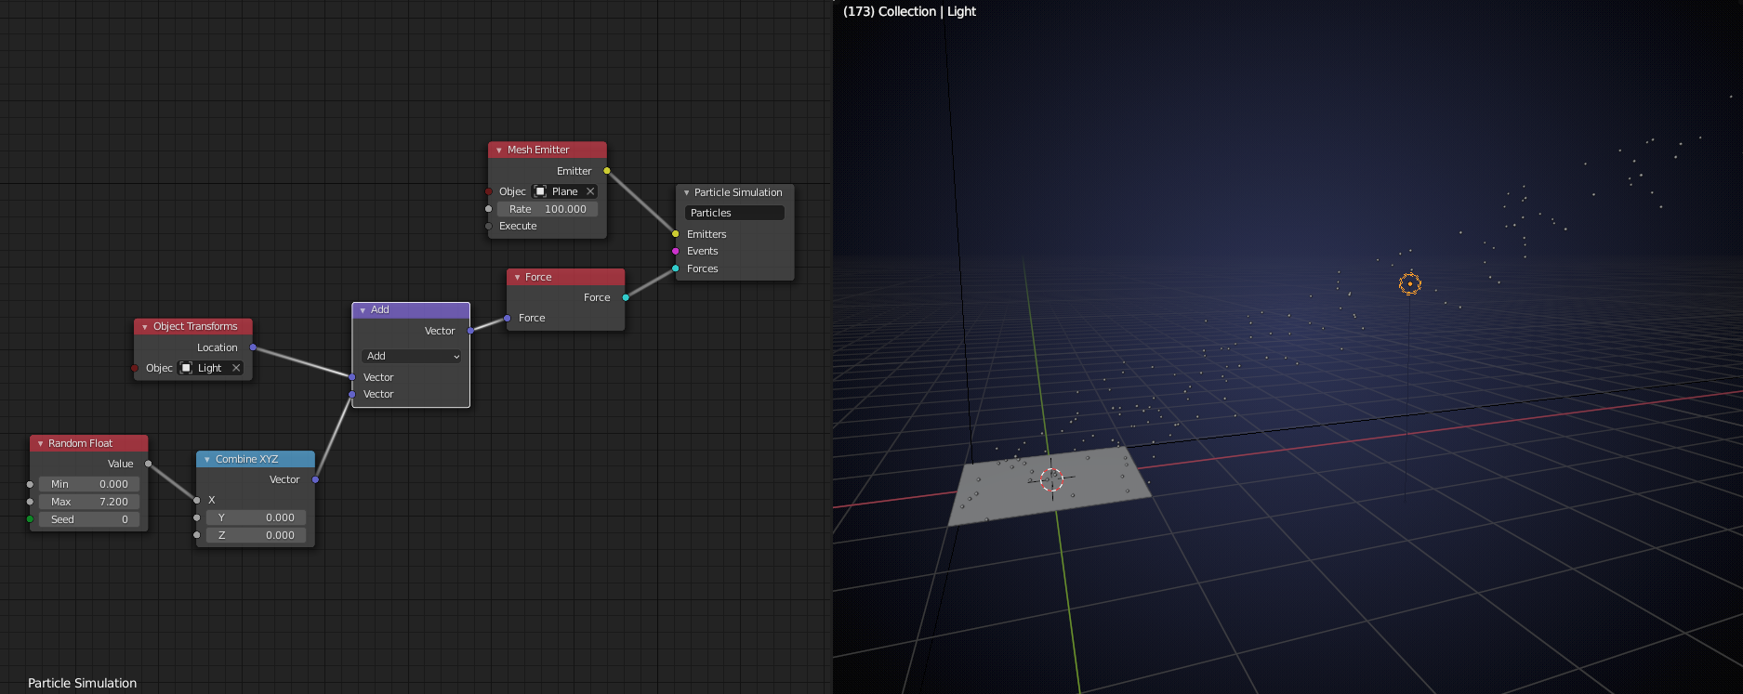Select the Mesh Emitter node header
The image size is (1743, 694).
[x=548, y=150]
